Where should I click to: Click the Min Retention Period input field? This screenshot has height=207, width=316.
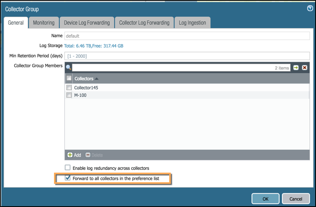tap(187, 56)
